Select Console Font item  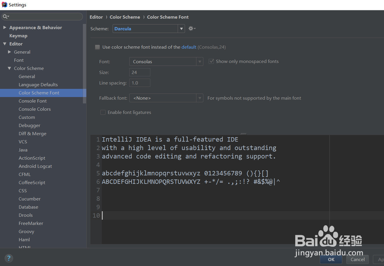point(33,101)
